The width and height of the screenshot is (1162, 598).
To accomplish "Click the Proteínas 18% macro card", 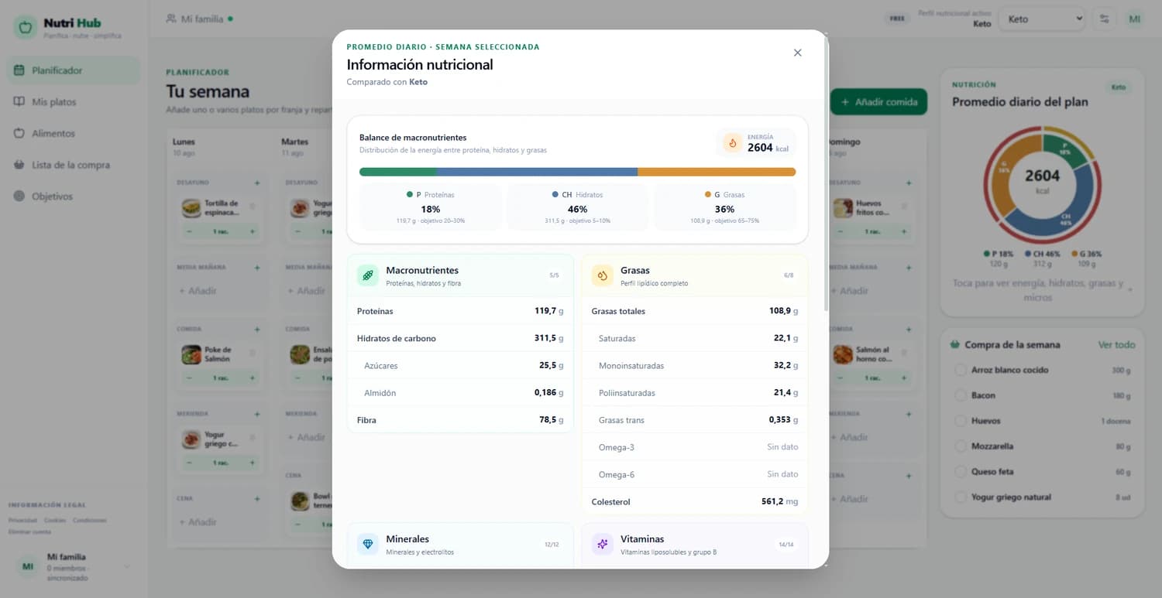I will [431, 207].
